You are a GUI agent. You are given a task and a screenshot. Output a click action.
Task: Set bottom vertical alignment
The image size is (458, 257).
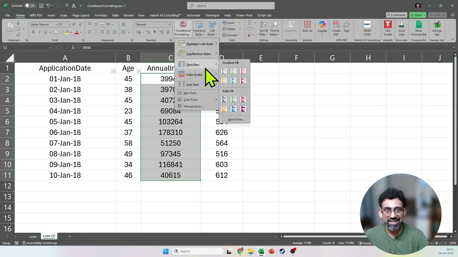click(x=102, y=25)
